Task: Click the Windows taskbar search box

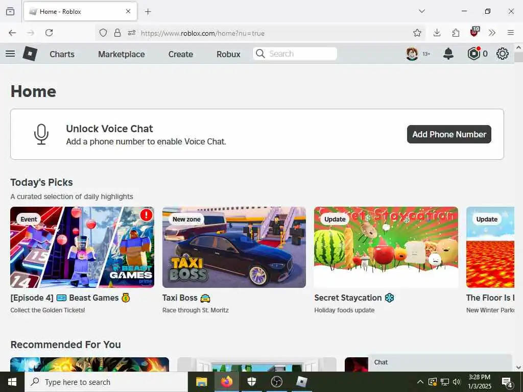Action: pyautogui.click(x=106, y=382)
